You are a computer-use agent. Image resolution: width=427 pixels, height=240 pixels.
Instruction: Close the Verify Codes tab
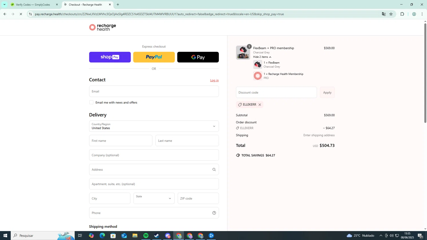tap(57, 5)
